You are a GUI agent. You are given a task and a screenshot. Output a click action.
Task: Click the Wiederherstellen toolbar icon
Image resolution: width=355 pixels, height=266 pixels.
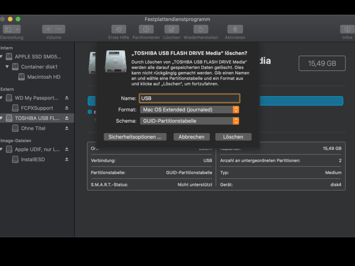click(x=201, y=29)
